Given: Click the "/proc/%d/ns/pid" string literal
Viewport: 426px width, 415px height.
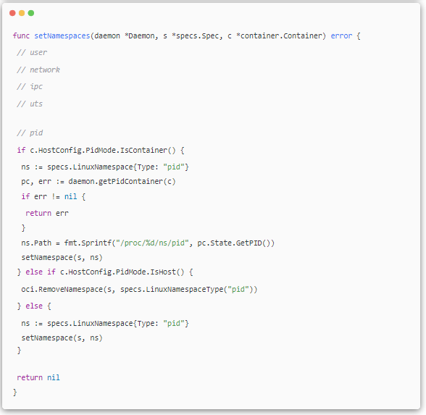Looking at the screenshot, I should coord(152,243).
